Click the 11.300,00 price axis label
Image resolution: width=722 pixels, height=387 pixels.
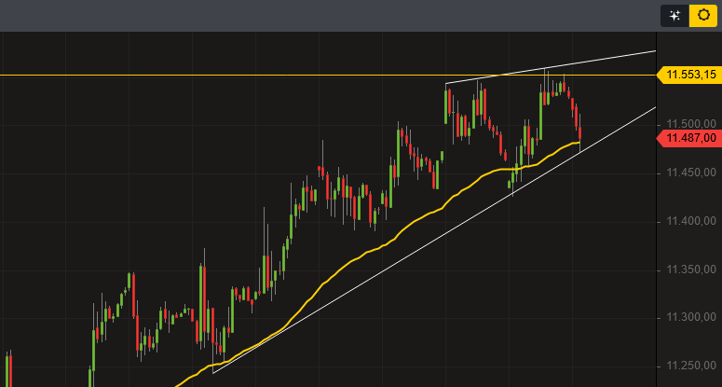pyautogui.click(x=690, y=318)
